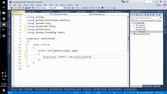Click the Search Solution Explorer input field
The width and height of the screenshot is (167, 94).
pyautogui.click(x=146, y=18)
